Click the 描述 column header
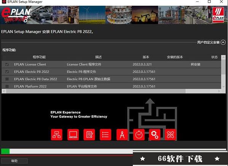 coord(99,57)
